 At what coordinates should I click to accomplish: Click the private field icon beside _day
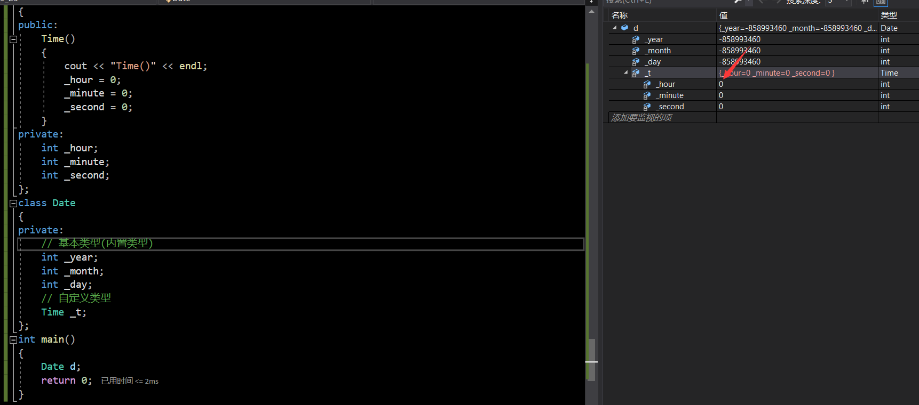coord(636,62)
